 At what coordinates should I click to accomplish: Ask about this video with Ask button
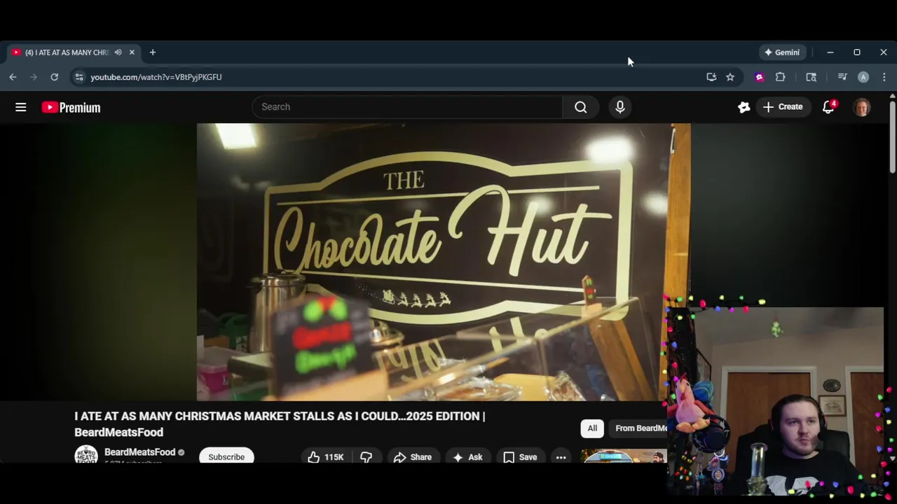467,457
